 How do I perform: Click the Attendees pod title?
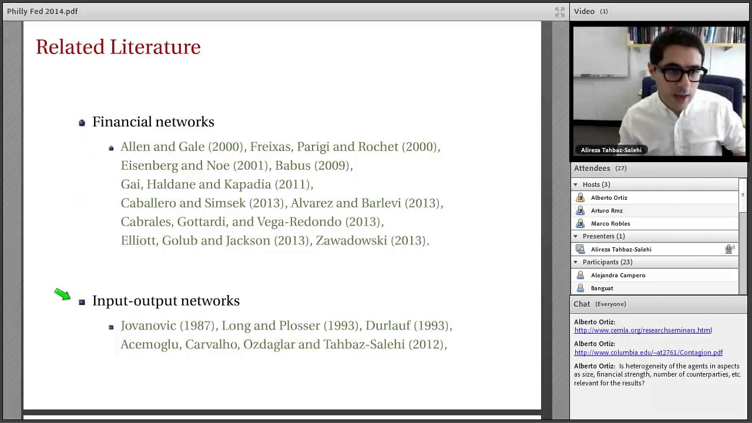pos(592,169)
